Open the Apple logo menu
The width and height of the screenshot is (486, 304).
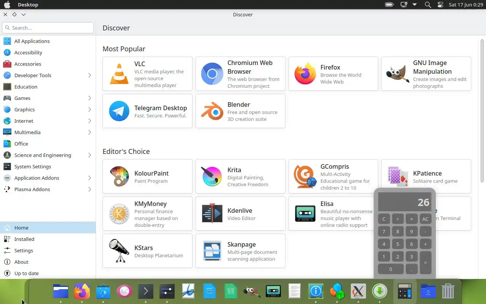click(7, 5)
